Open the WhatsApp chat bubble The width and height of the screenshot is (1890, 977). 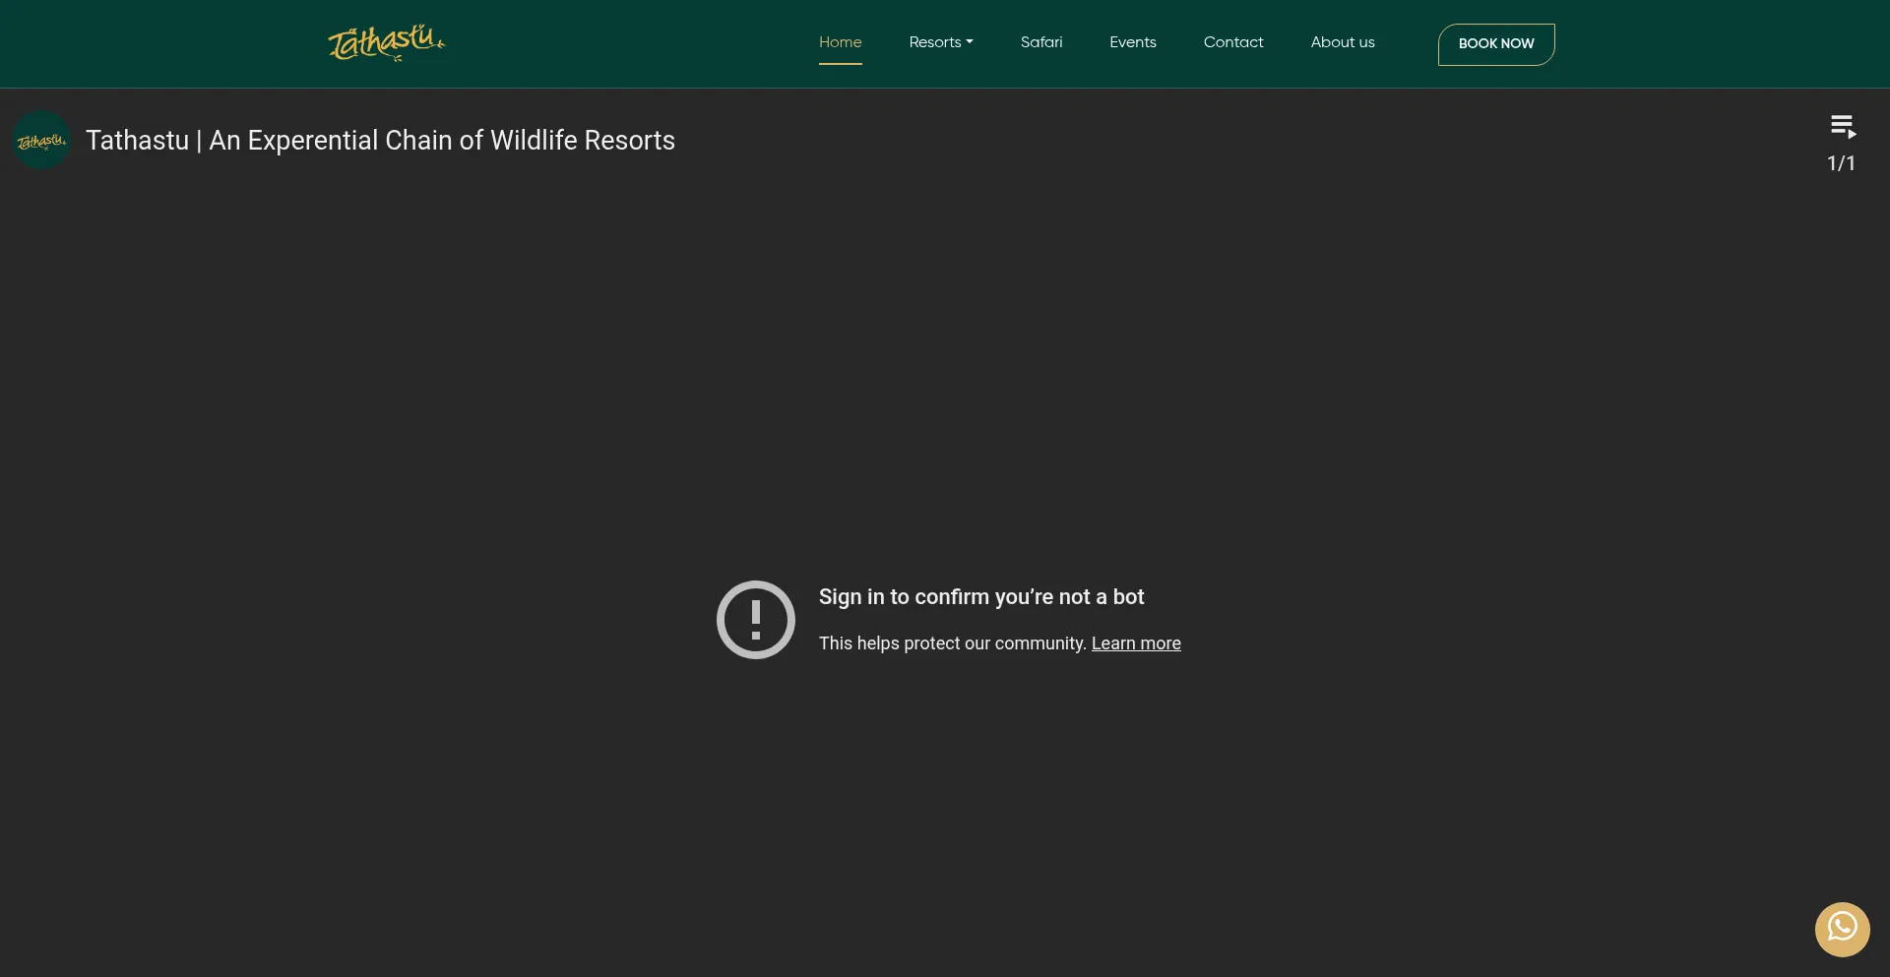point(1842,929)
